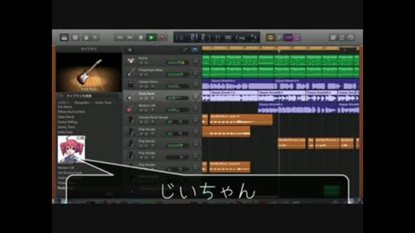Choose Old School Punk patch

pyautogui.click(x=70, y=173)
